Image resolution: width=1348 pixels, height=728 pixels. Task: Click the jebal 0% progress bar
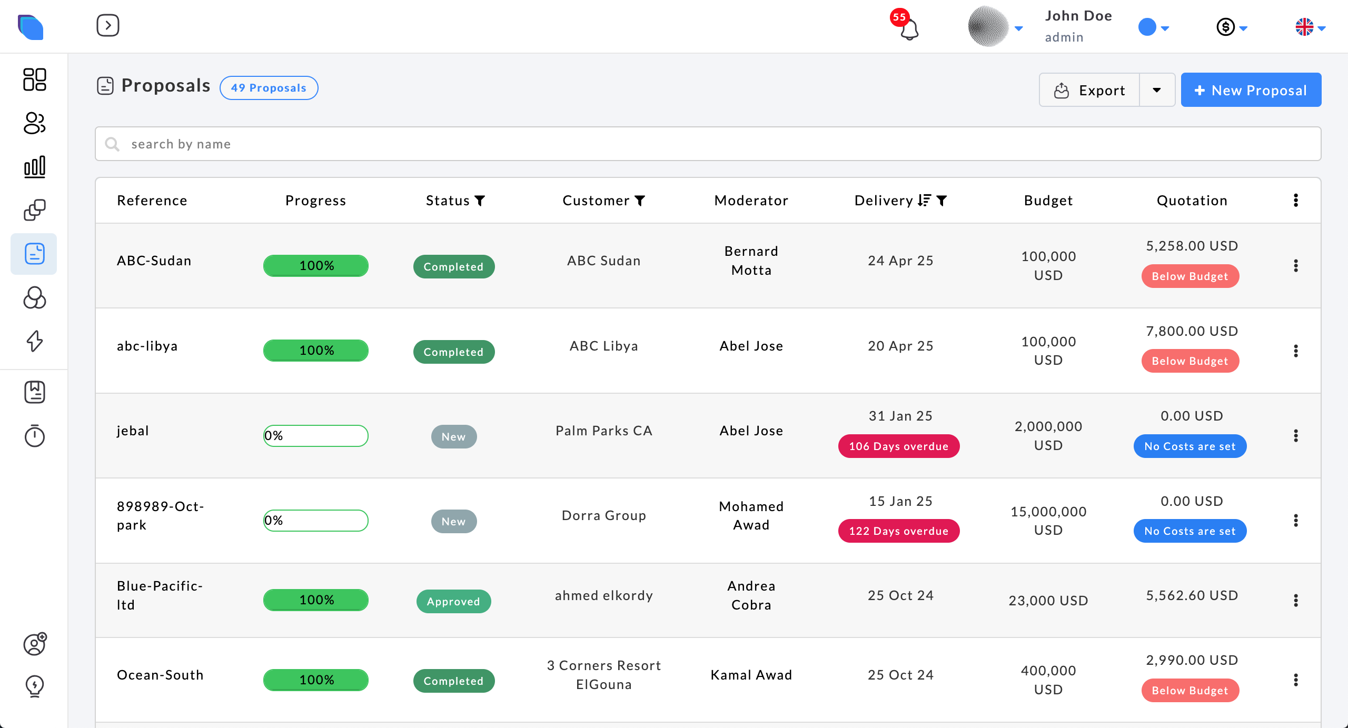pos(316,436)
